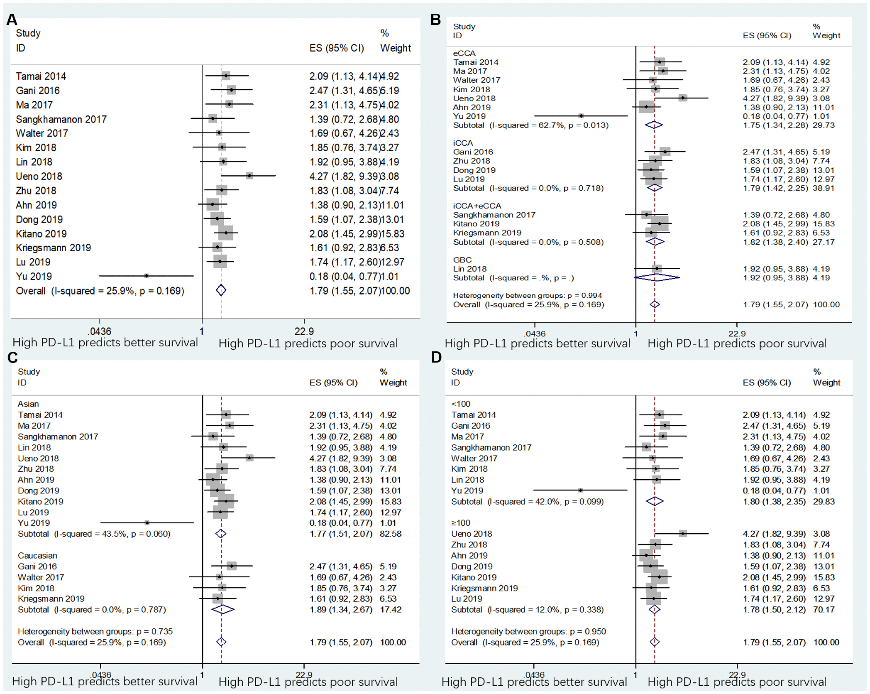Image resolution: width=870 pixels, height=694 pixels.
Task: Click the 'Caucasian' subgroup heading in panel C
Action: (37, 556)
